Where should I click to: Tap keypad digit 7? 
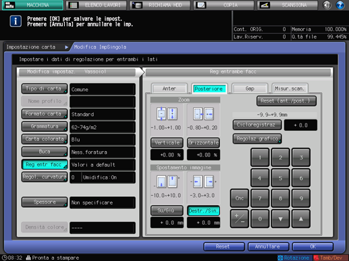[260, 198]
